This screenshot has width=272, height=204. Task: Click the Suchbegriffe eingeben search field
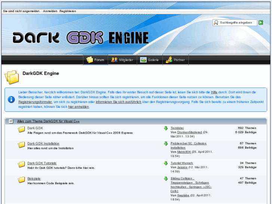[x=238, y=22]
